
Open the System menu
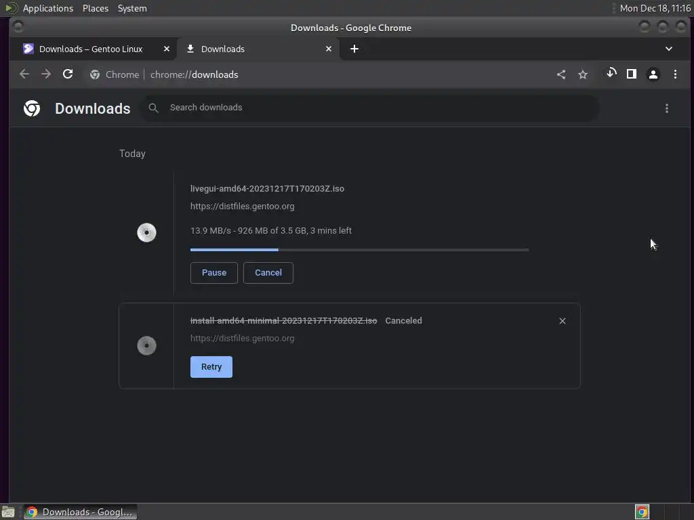132,8
